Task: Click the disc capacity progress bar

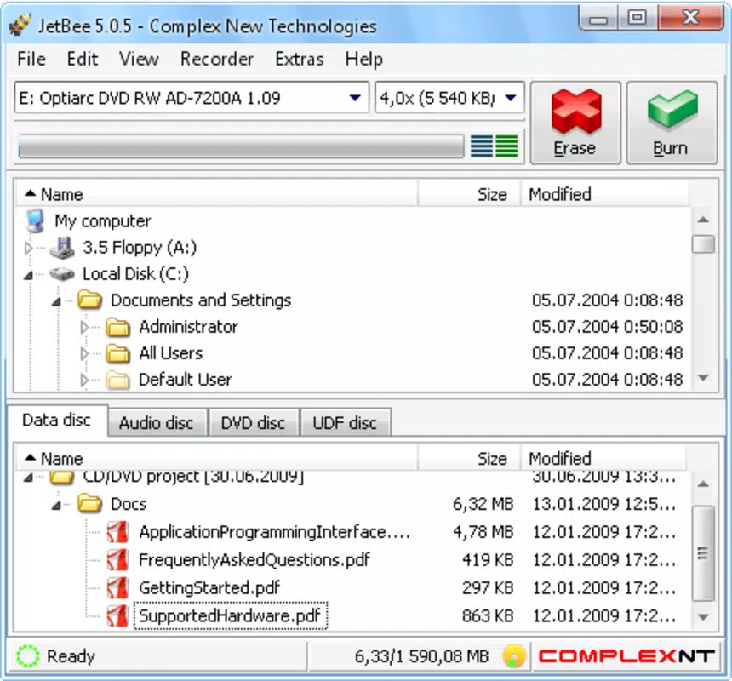Action: [241, 146]
